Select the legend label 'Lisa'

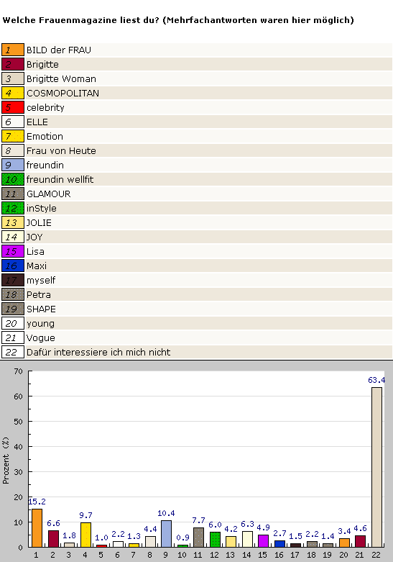[x=35, y=251]
